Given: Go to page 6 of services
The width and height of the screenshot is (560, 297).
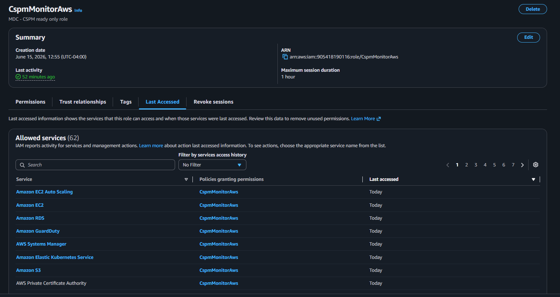Looking at the screenshot, I should [503, 165].
